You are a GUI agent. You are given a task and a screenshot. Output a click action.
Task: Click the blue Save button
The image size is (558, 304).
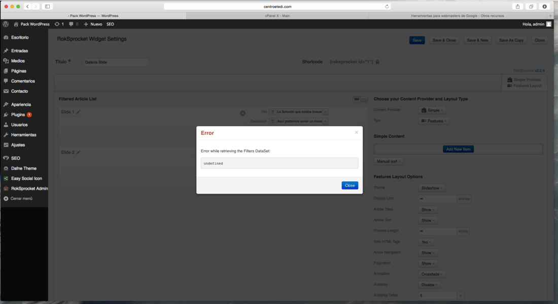click(x=417, y=40)
